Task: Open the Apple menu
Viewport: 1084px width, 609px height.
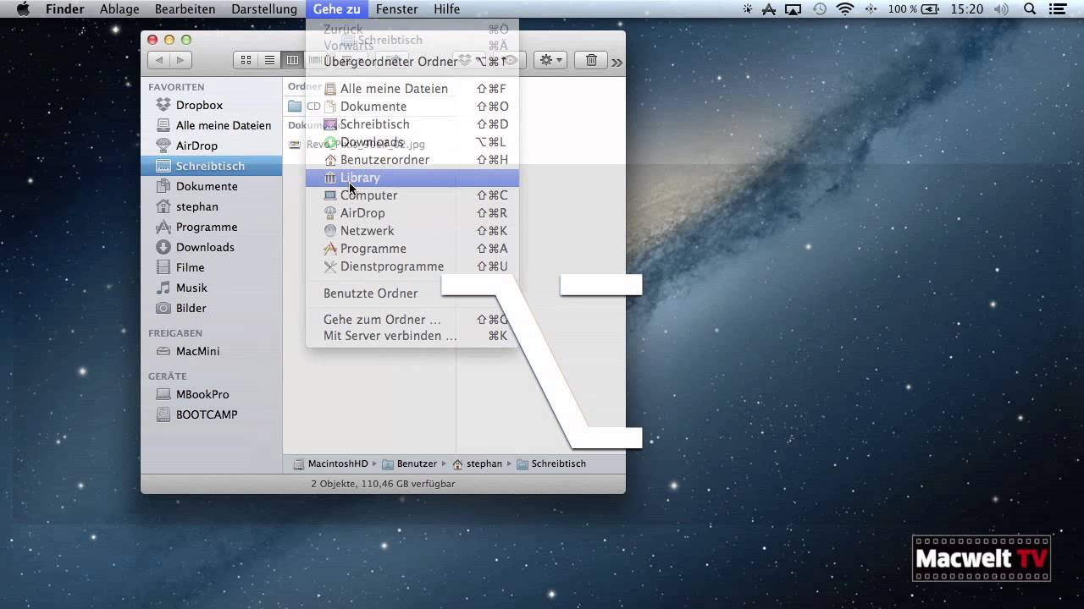Action: tap(24, 9)
